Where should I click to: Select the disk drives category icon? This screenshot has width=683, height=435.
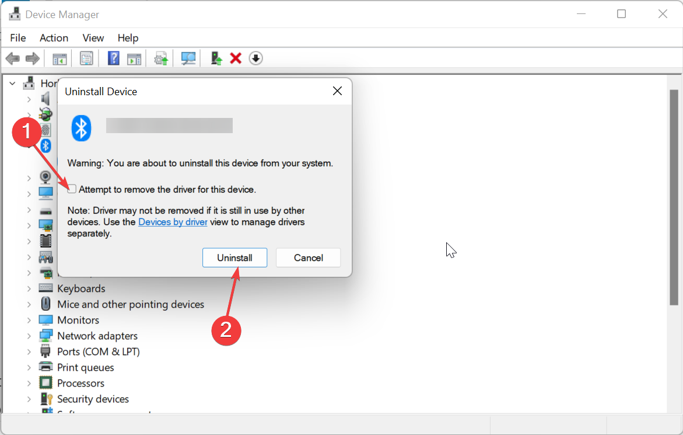[x=45, y=212]
